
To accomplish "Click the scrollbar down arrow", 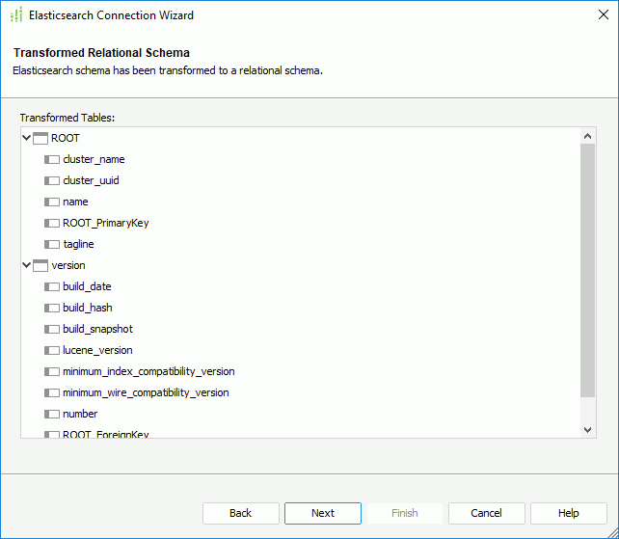I will pos(587,430).
